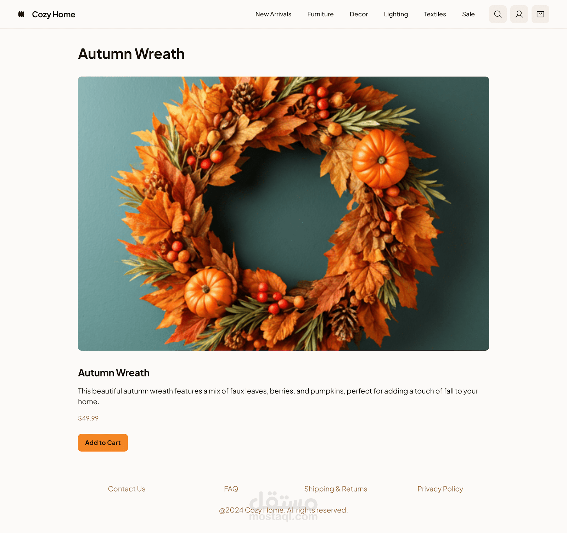Browse the Lighting section
Viewport: 567px width, 533px height.
pos(396,14)
